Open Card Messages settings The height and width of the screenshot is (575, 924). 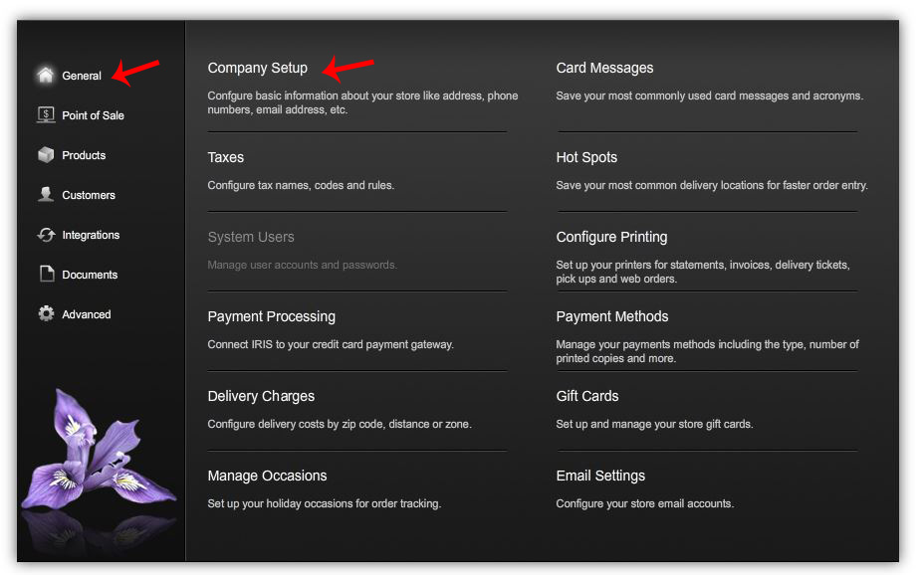[x=604, y=69]
